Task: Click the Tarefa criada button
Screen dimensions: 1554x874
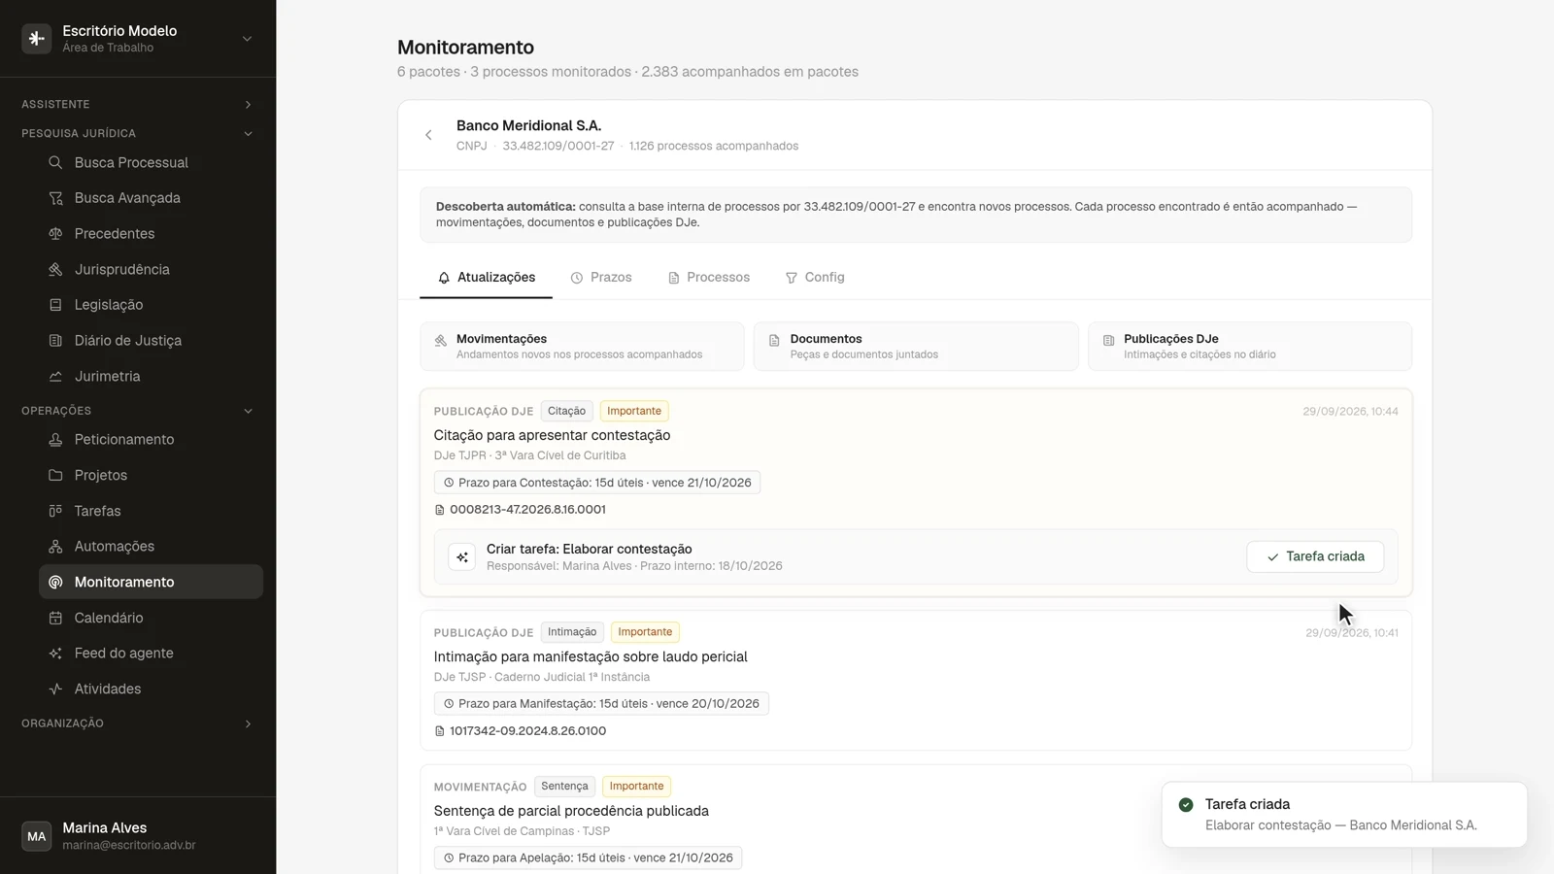Action: click(1315, 556)
